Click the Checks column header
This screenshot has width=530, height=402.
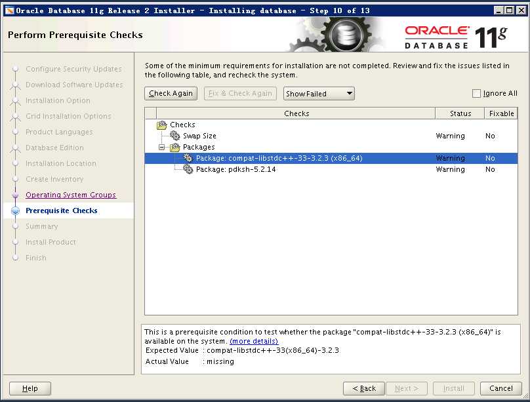tap(296, 113)
